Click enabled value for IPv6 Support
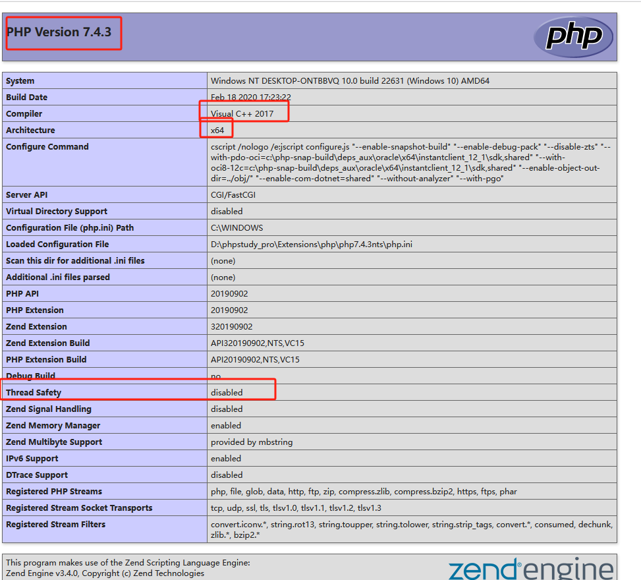 [226, 459]
